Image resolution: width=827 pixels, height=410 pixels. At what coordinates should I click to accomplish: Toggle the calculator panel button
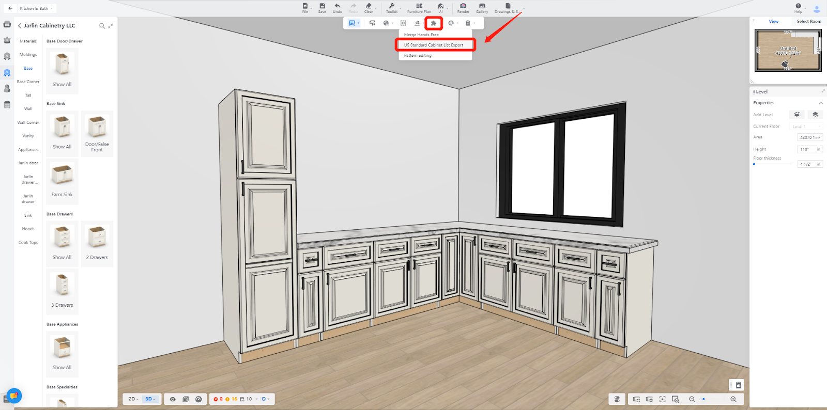pos(739,385)
